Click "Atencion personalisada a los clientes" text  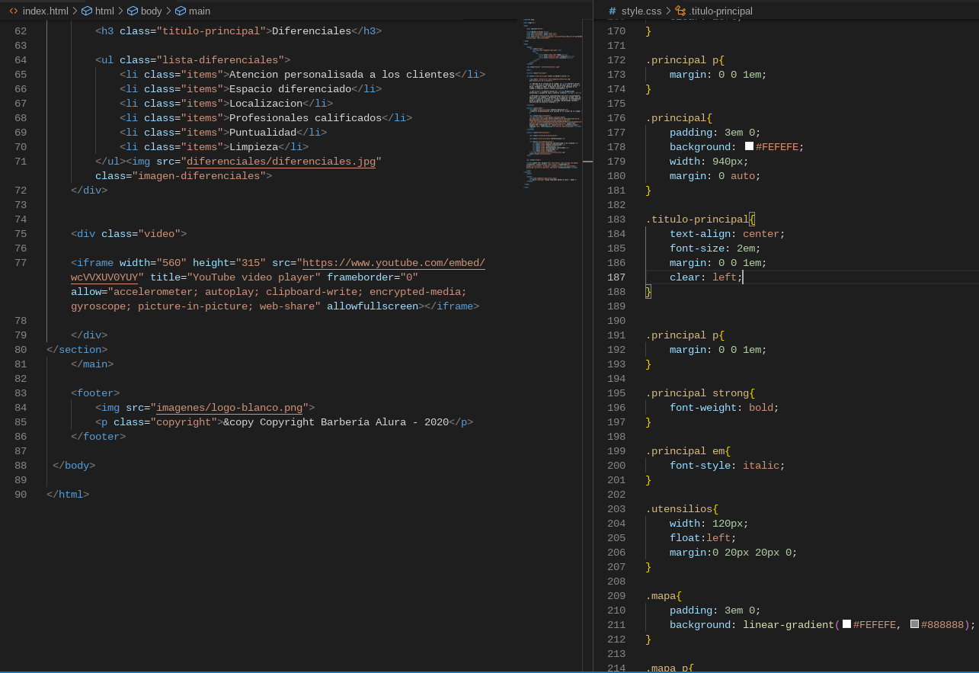point(342,75)
